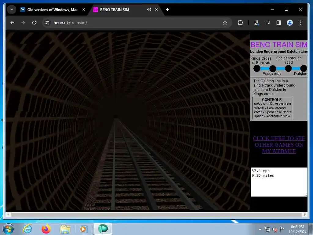
Task: Open Windows Media Player taskbar icon
Action: pos(83,229)
